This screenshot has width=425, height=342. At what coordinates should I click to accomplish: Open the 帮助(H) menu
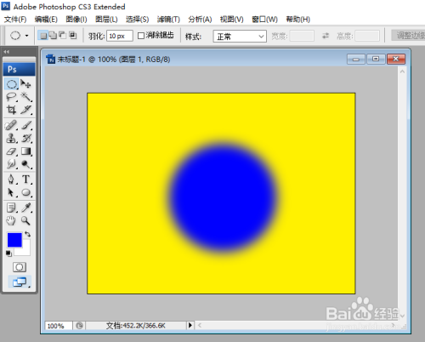click(297, 20)
